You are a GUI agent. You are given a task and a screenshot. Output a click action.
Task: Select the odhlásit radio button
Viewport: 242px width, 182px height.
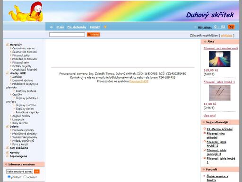(25, 177)
